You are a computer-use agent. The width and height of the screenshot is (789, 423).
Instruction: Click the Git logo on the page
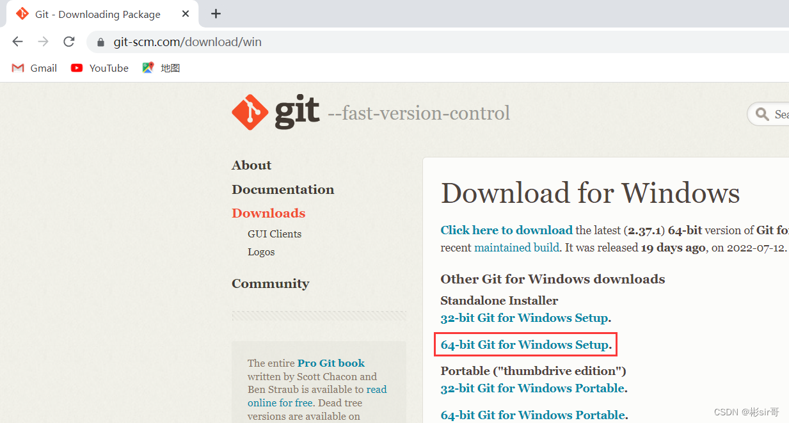tap(250, 111)
